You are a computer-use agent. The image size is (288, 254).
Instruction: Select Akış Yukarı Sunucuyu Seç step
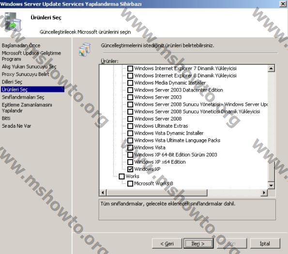(29, 66)
